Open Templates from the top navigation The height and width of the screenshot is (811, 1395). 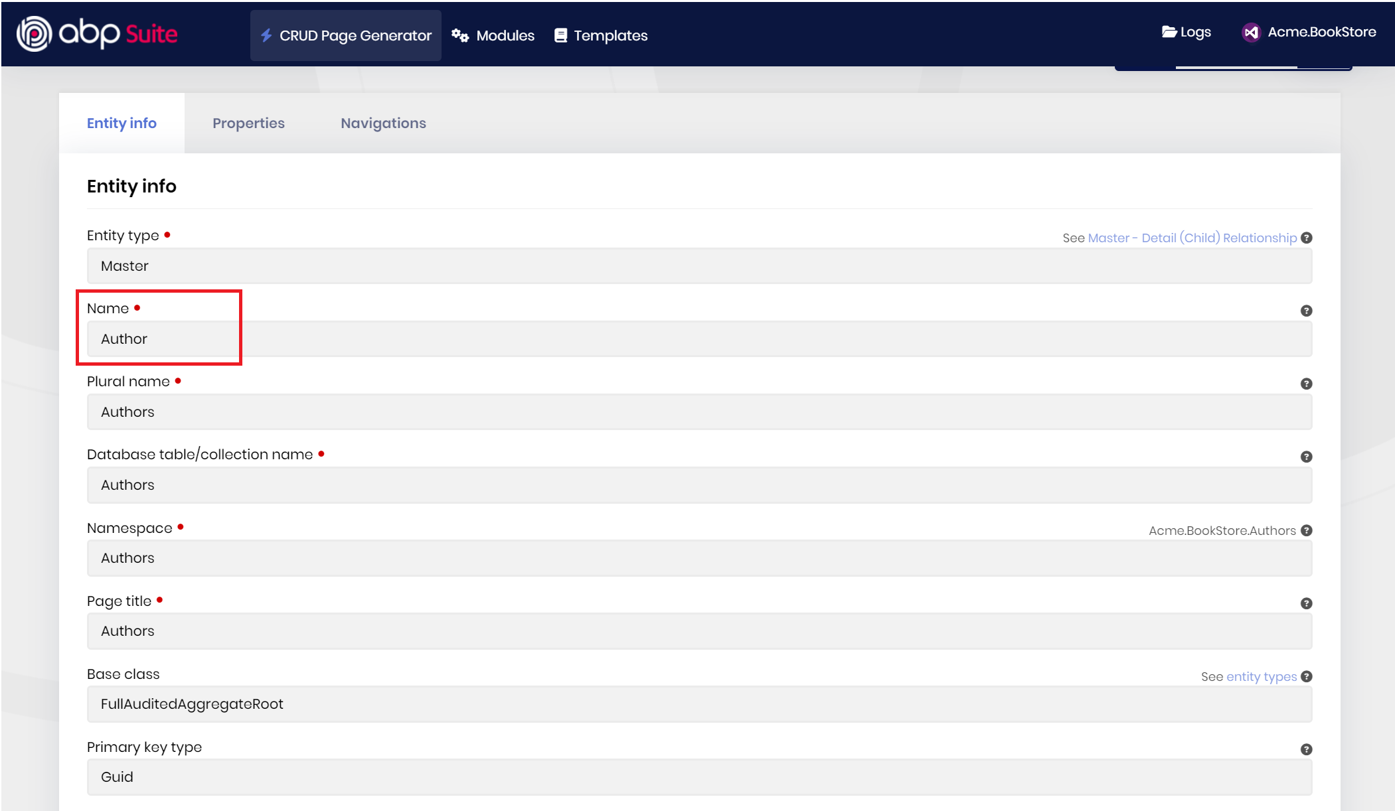tap(601, 36)
